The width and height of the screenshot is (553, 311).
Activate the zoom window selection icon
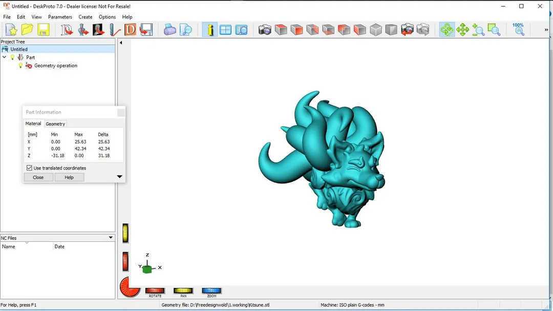[494, 30]
